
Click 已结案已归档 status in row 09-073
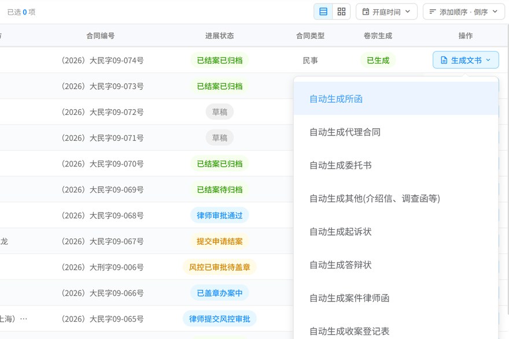(x=219, y=86)
